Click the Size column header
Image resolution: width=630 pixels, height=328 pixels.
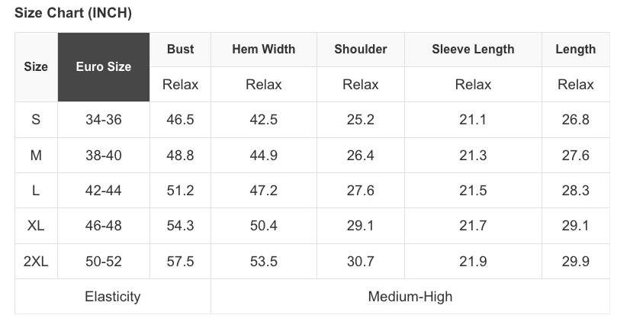tap(36, 67)
